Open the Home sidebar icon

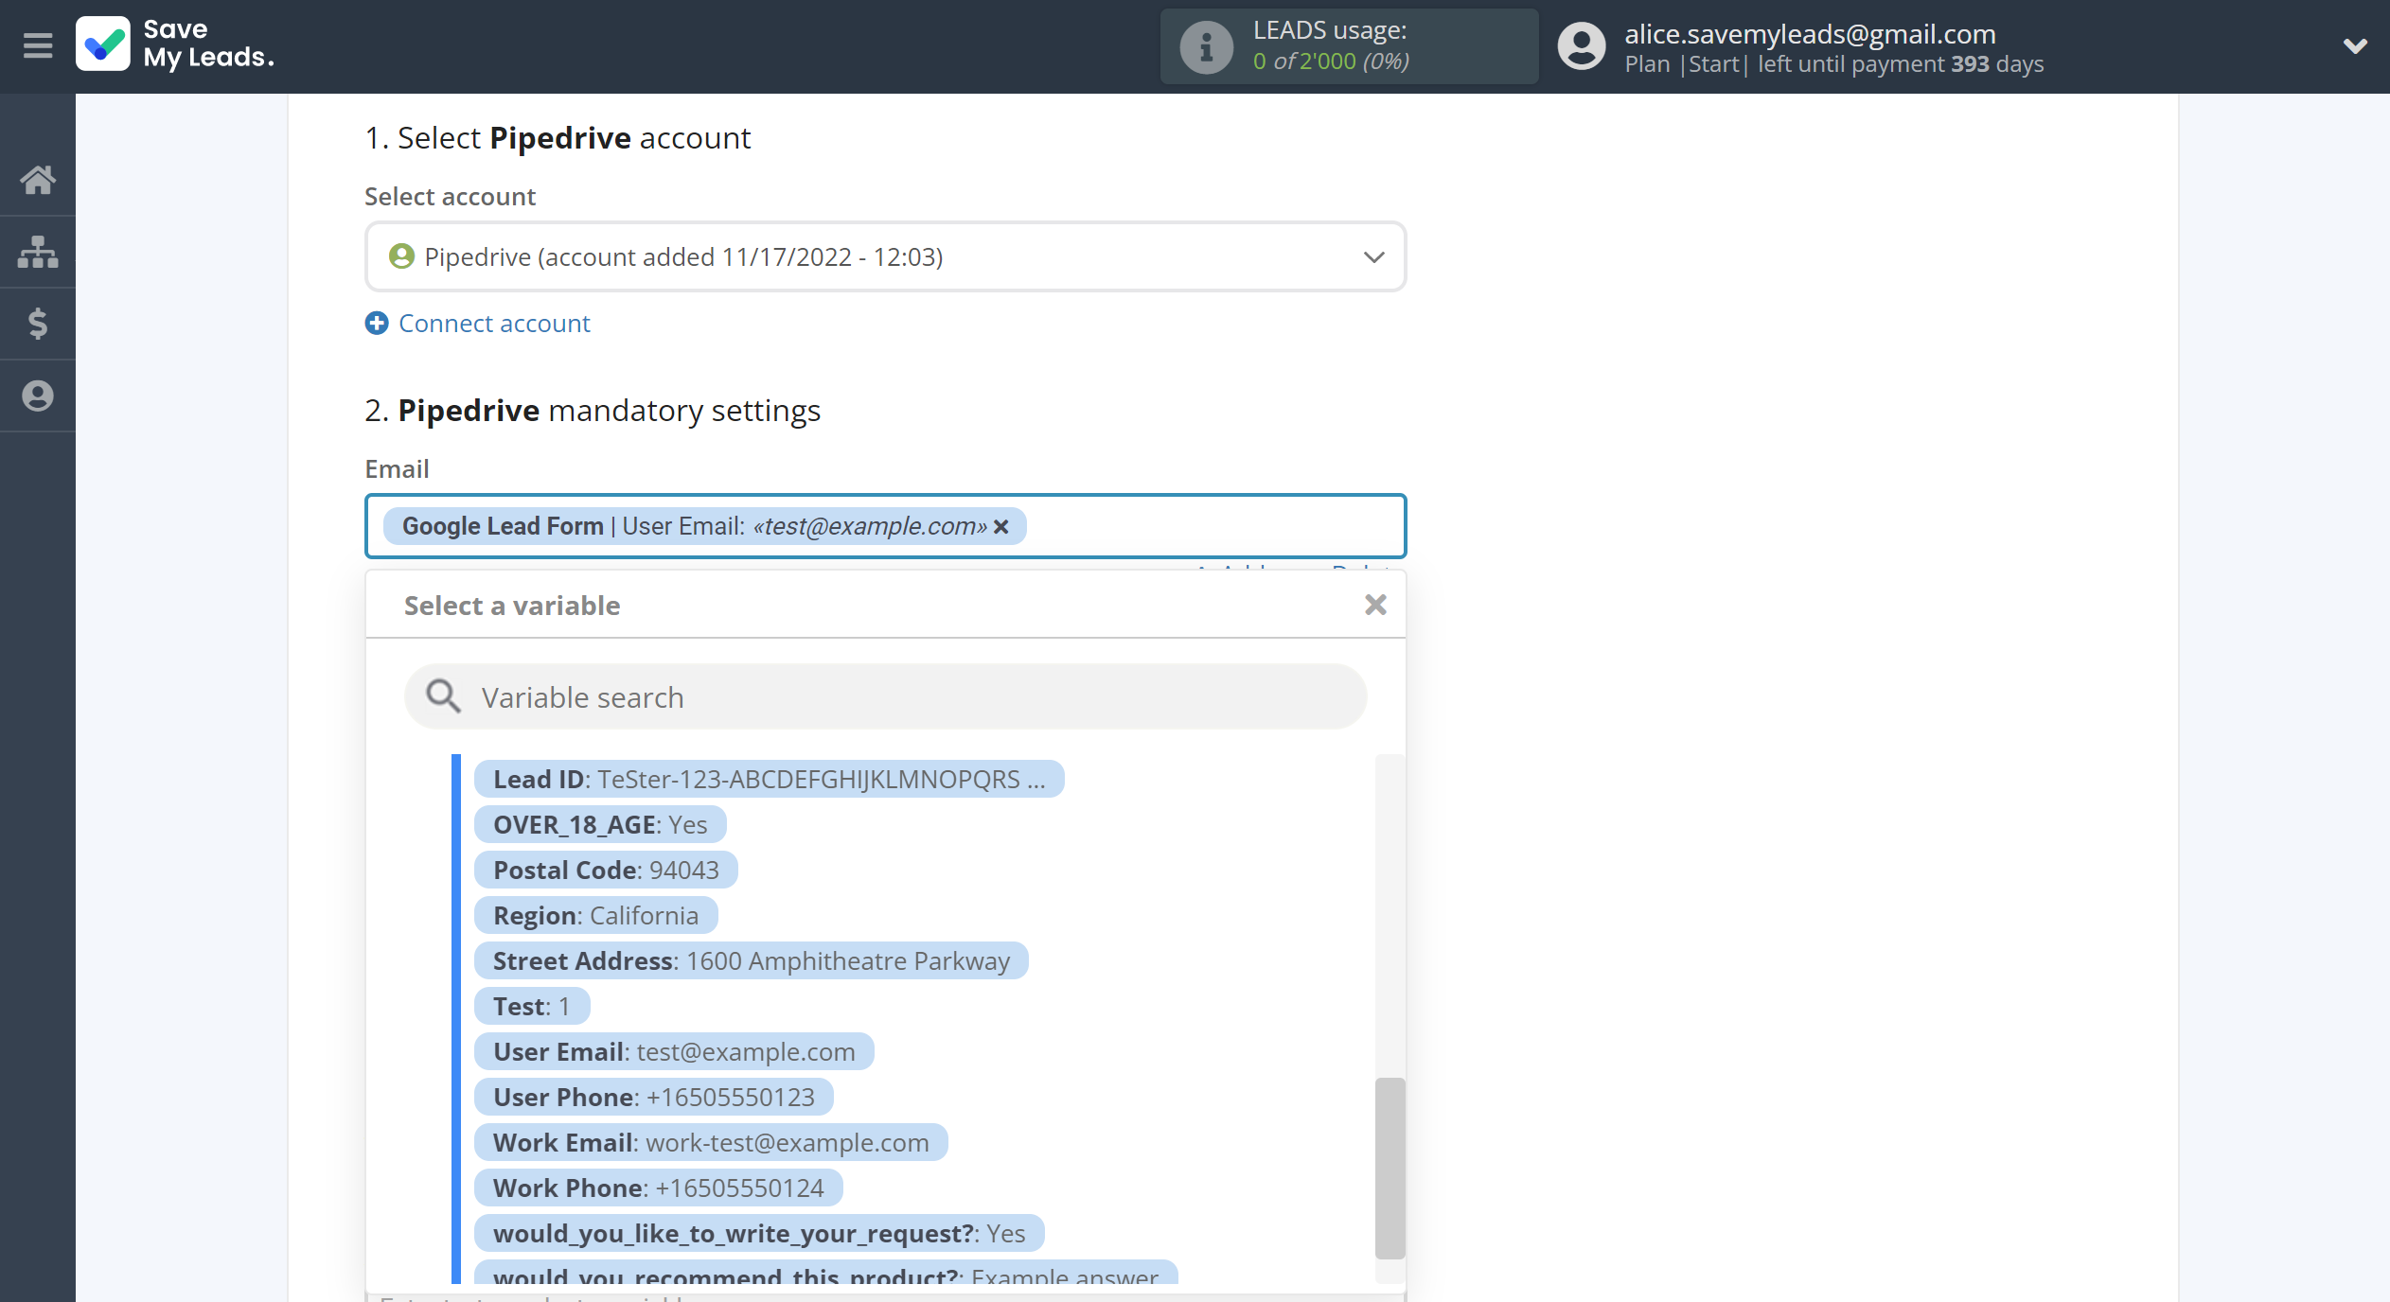point(38,179)
